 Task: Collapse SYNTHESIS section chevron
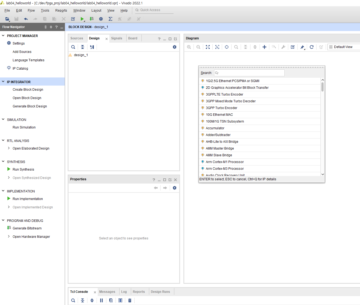[x=3, y=161]
